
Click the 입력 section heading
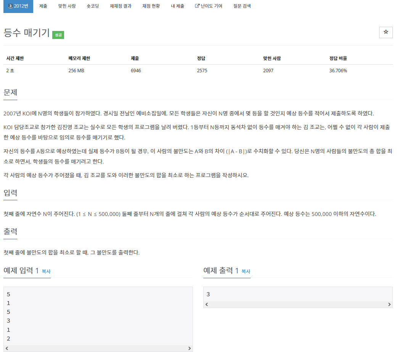click(10, 193)
